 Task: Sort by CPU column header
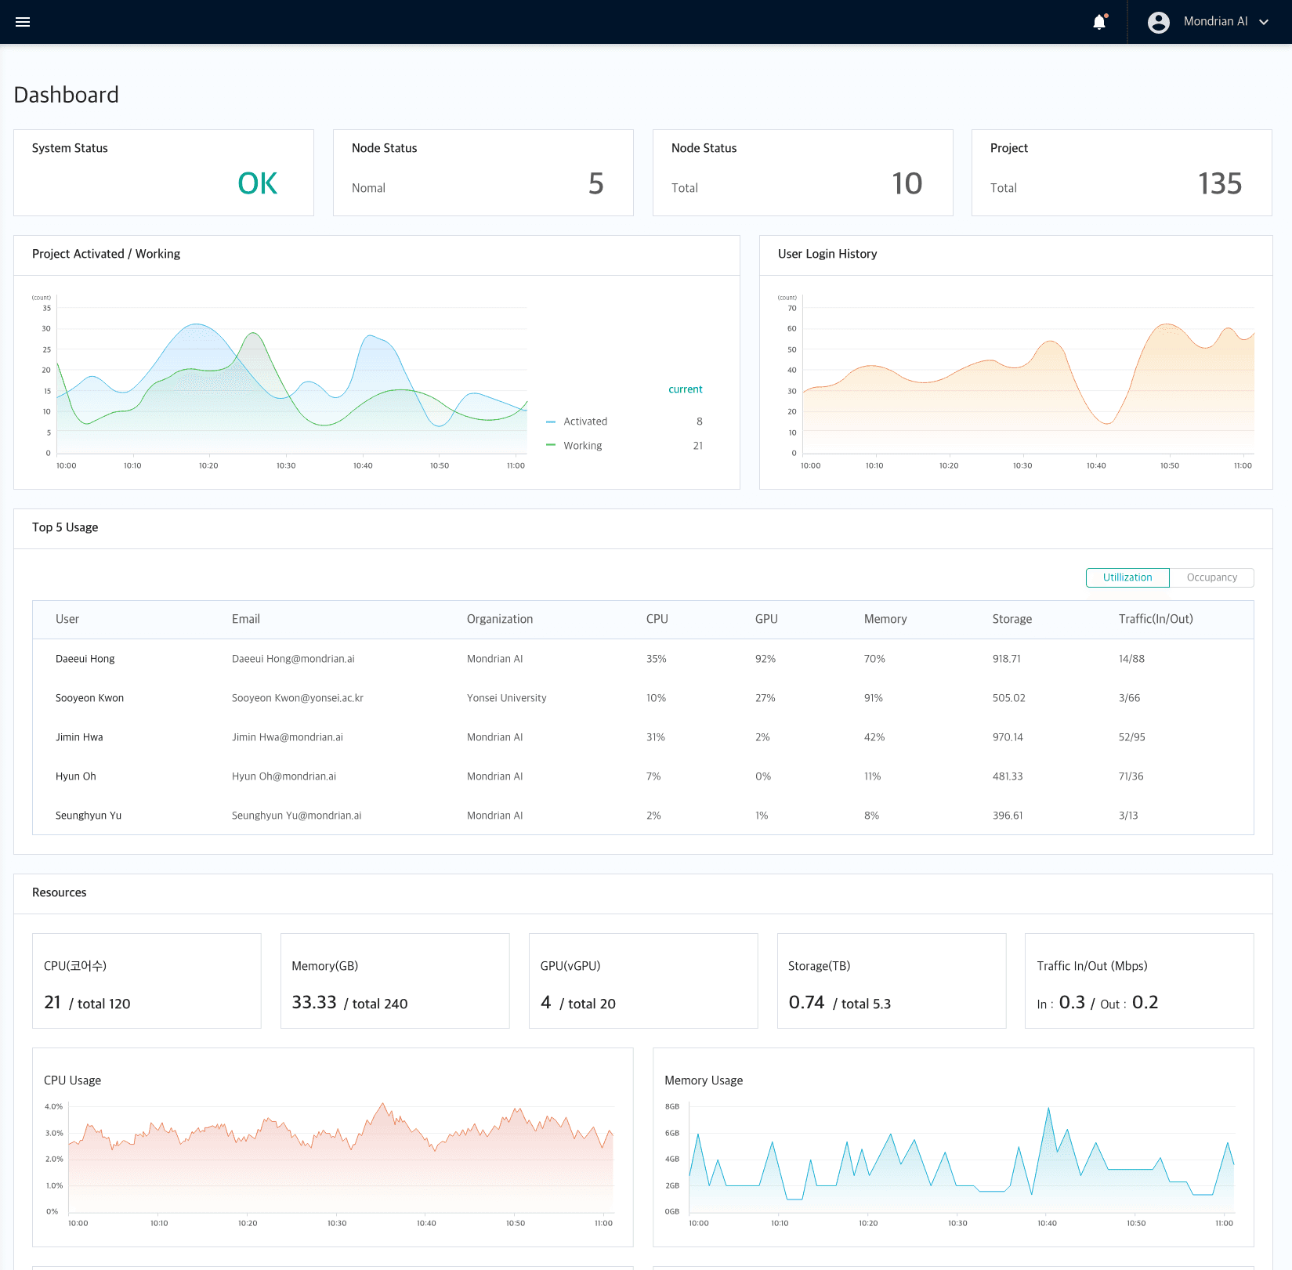click(657, 619)
